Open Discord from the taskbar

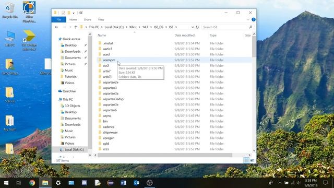pyautogui.click(x=85, y=183)
